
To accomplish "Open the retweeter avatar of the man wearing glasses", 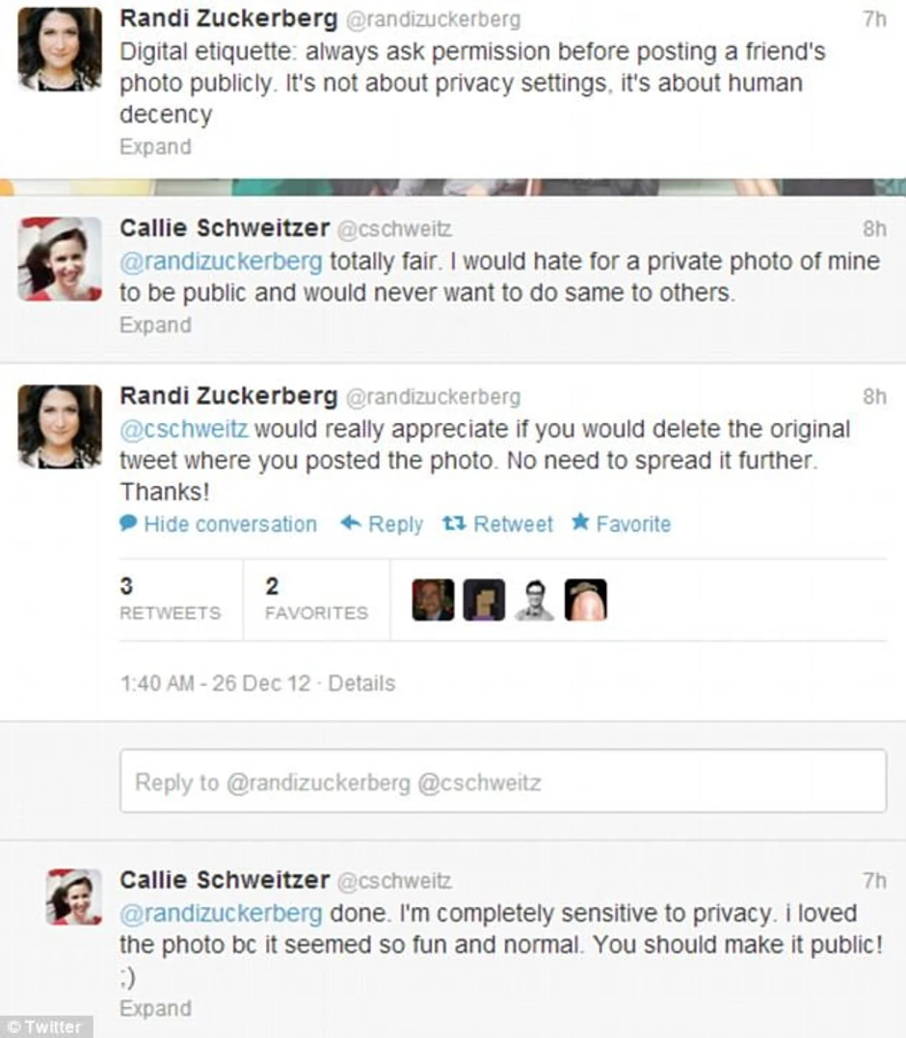I will 534,599.
